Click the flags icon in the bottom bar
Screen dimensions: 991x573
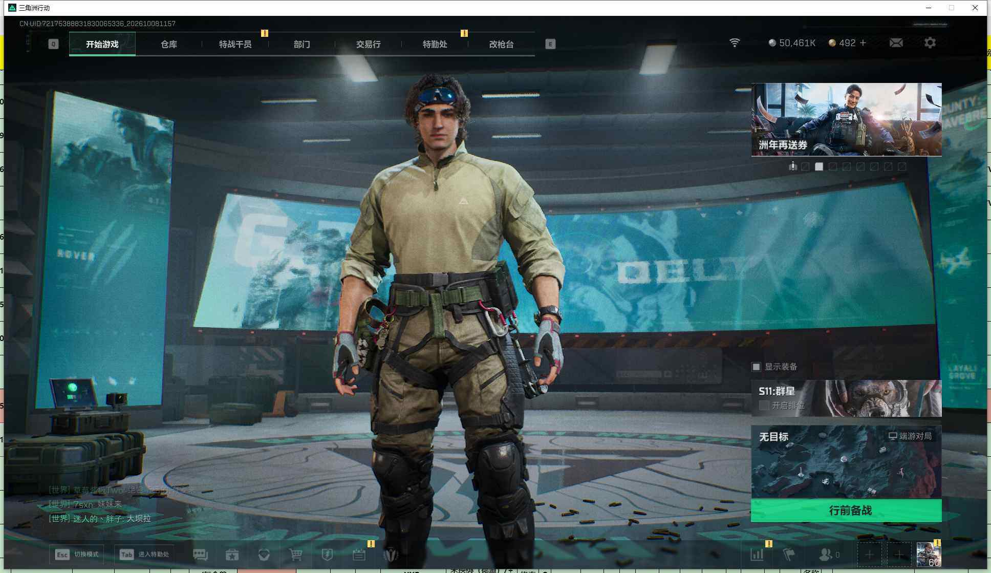coord(789,555)
